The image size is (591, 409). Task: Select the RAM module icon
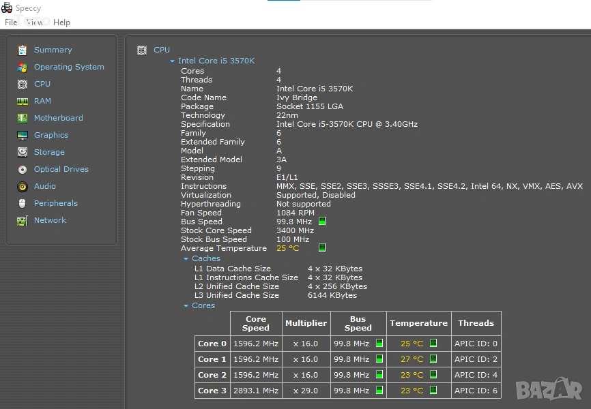(x=23, y=101)
